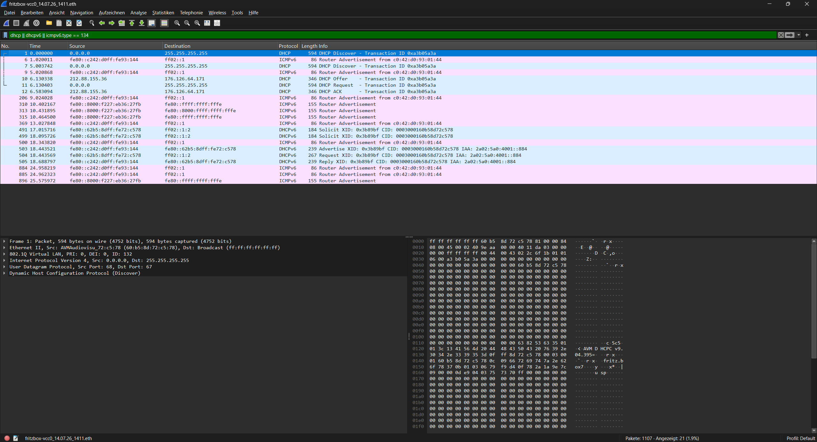Sort packets by the Destination column
The height and width of the screenshot is (442, 817).
[220, 46]
